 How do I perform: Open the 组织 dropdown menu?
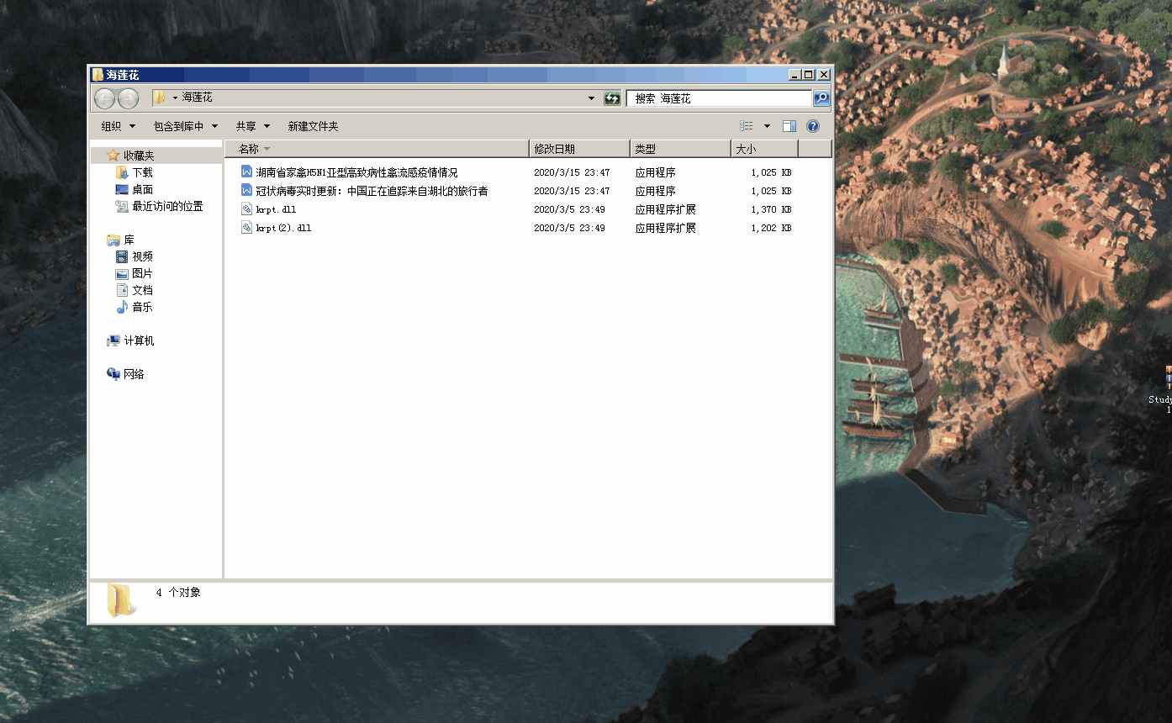click(118, 126)
